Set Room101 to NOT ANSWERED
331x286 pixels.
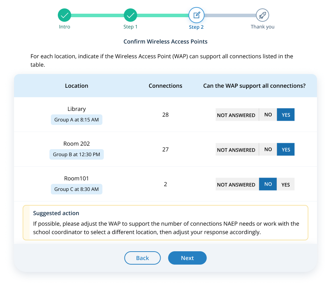point(236,185)
